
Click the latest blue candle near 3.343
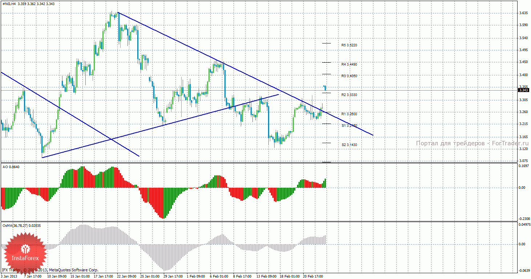pyautogui.click(x=325, y=88)
